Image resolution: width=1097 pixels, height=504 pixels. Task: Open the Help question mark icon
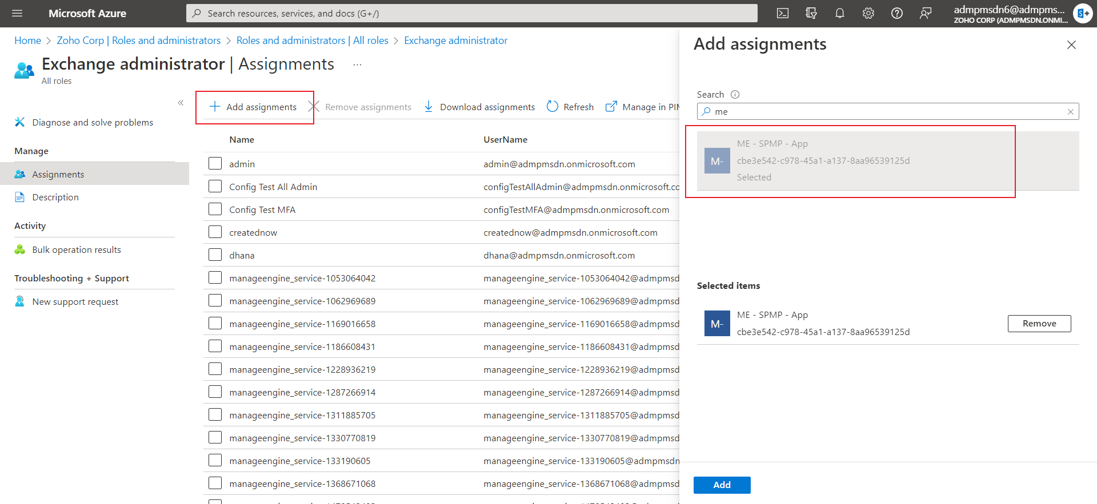[897, 13]
